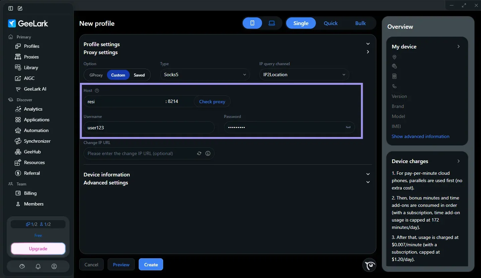Switch to the Quick tab
Viewport: 481px width, 278px height.
coord(331,23)
